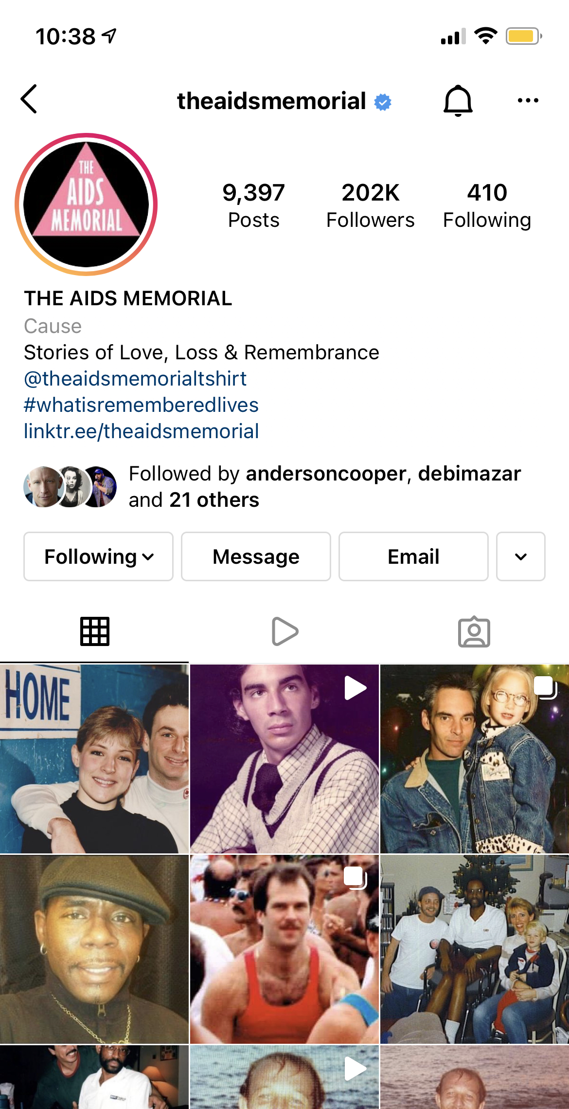This screenshot has width=569, height=1109.
Task: Open the #whatisrememberedlives hashtag
Action: [x=141, y=405]
